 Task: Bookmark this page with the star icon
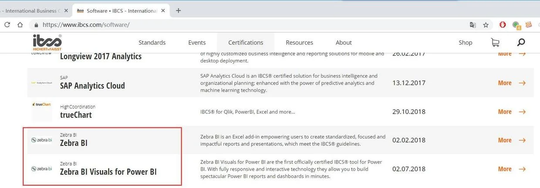click(x=486, y=25)
